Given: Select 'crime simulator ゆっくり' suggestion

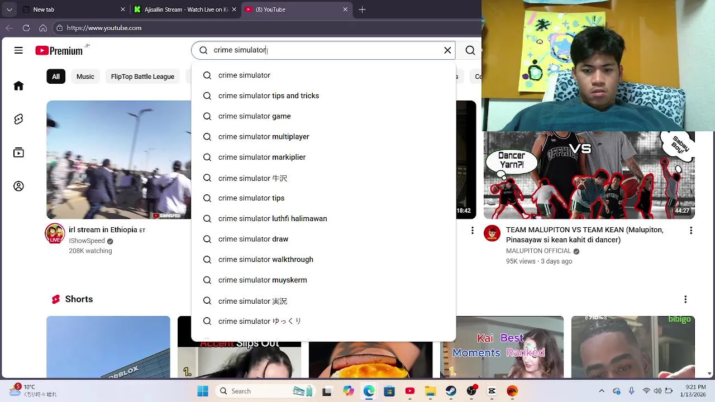Looking at the screenshot, I should [323, 321].
